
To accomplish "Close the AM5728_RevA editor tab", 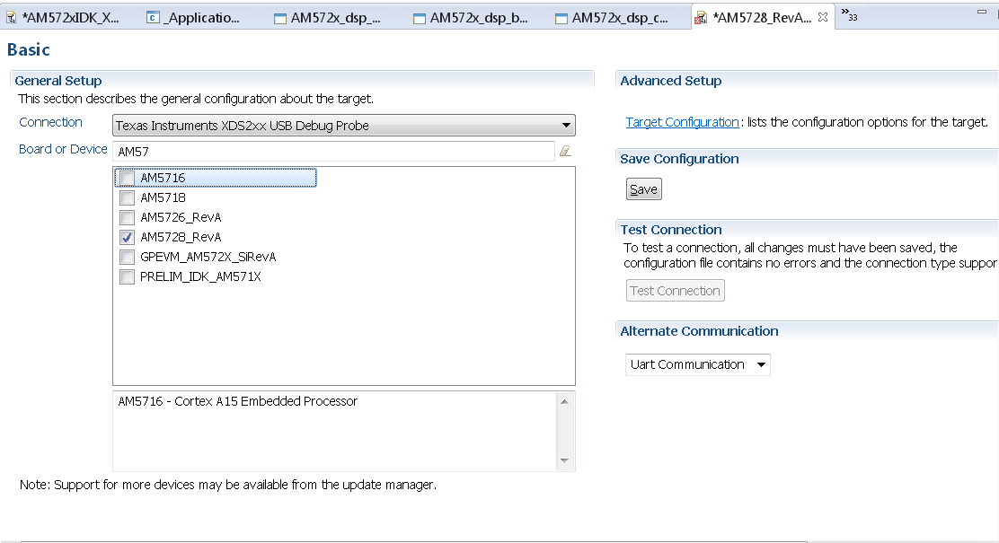I will pyautogui.click(x=823, y=16).
